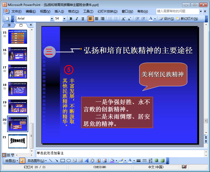Insert picture from file
The image size is (210, 172).
click(x=104, y=161)
